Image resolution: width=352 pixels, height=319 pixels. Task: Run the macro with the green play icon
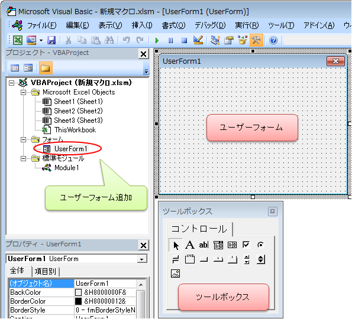pyautogui.click(x=157, y=41)
